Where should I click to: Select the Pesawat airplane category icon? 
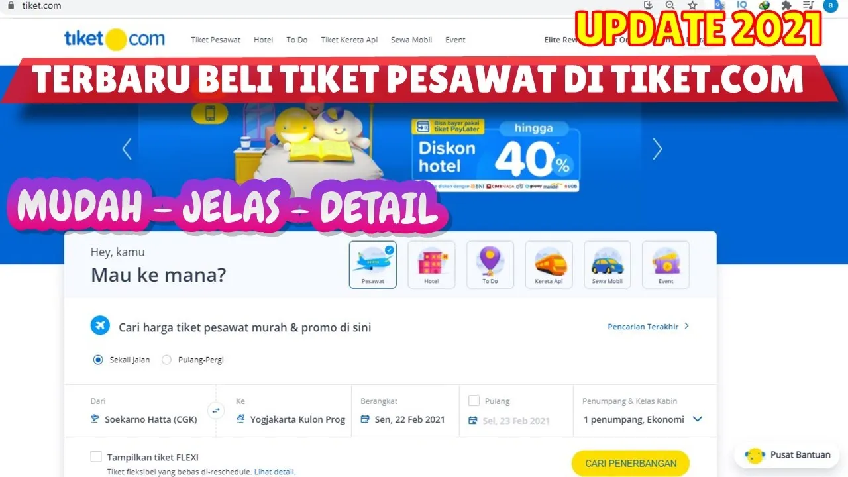tap(372, 265)
